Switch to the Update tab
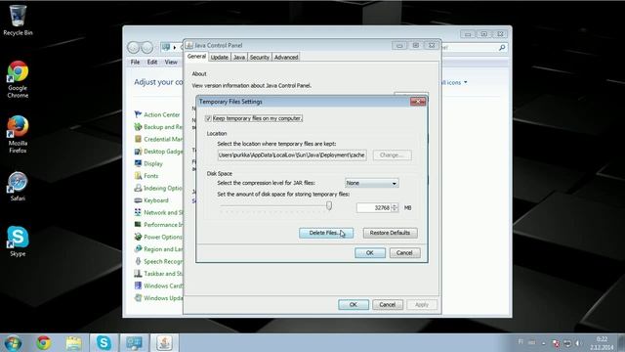This screenshot has height=352, width=625. (x=219, y=57)
